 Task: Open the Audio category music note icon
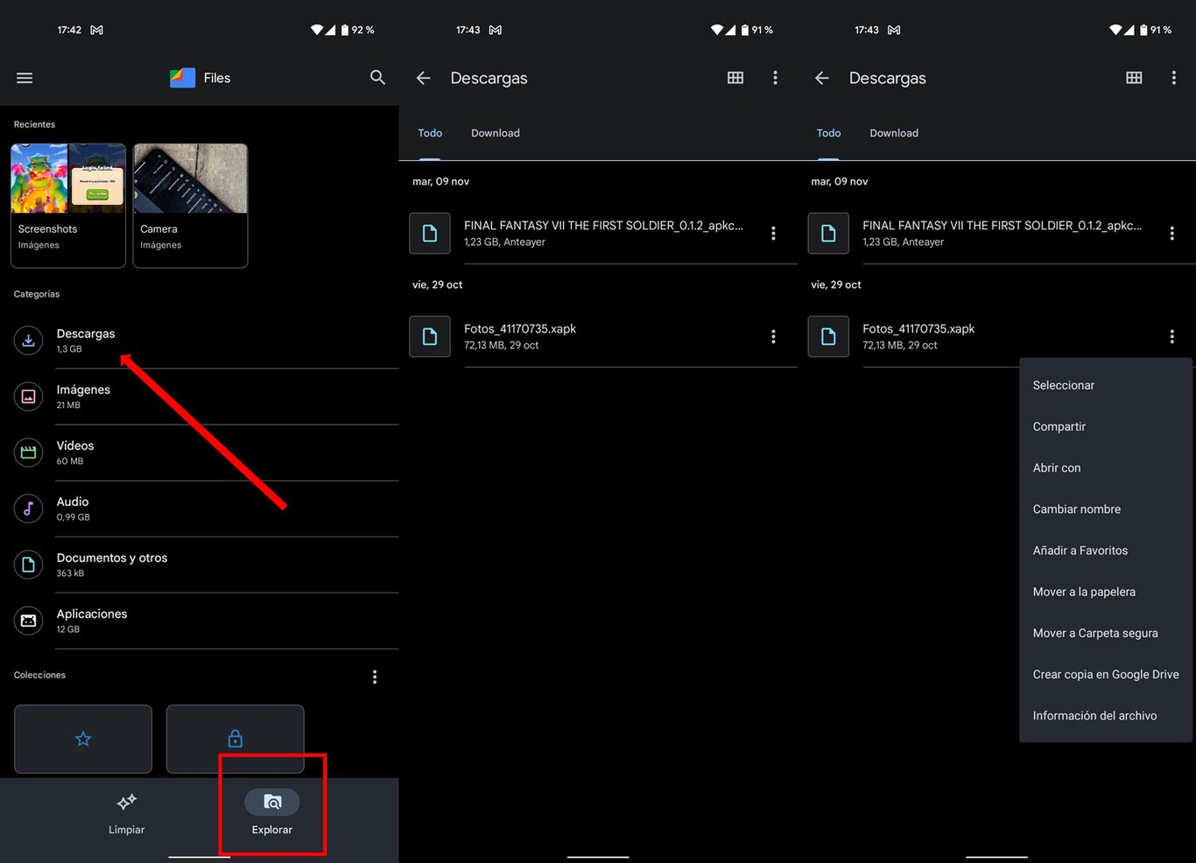click(x=28, y=509)
